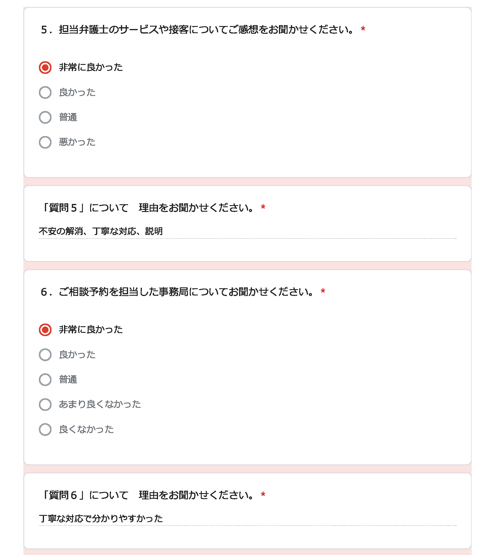The image size is (495, 555).
Task: Click 悪かった label text in question 5
Action: click(77, 142)
